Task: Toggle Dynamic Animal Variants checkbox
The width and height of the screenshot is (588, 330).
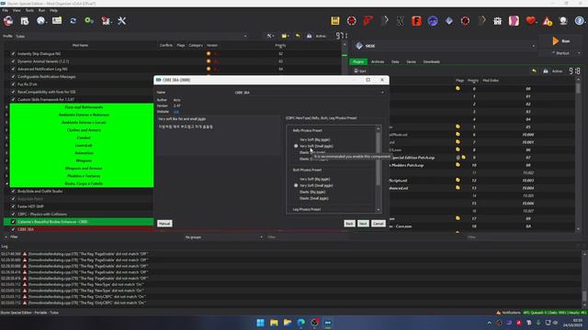Action: coord(13,61)
